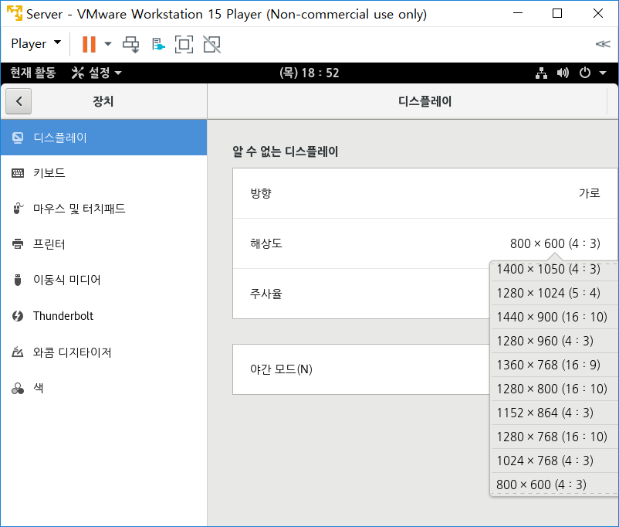Click the keyboard icon in the sidebar
This screenshot has height=527, width=619.
tap(18, 173)
